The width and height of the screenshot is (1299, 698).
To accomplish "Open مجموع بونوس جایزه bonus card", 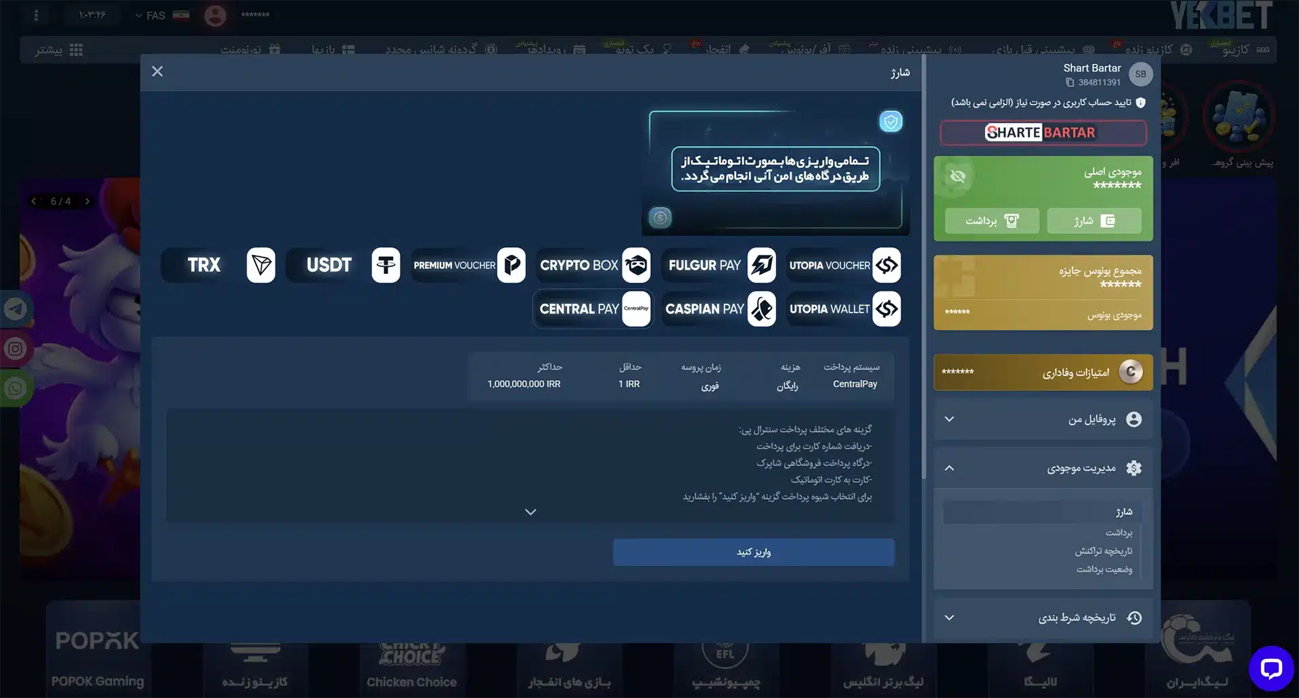I will point(1043,292).
